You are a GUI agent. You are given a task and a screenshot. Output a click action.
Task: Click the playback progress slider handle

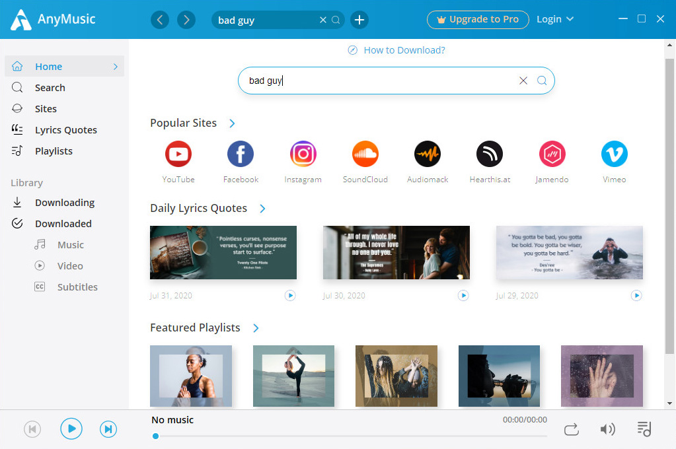(x=156, y=436)
